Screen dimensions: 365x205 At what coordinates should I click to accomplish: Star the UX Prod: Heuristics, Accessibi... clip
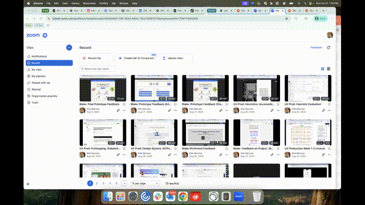coord(278,104)
